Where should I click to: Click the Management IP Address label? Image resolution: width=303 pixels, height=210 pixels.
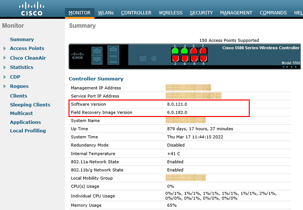pos(96,88)
